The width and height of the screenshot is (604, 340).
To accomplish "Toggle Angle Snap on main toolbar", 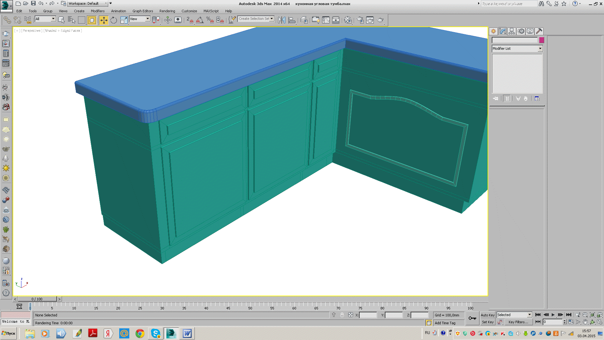I will pyautogui.click(x=200, y=20).
